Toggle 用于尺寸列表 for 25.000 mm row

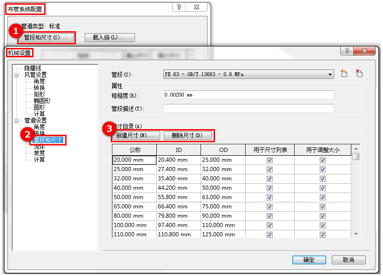269,169
